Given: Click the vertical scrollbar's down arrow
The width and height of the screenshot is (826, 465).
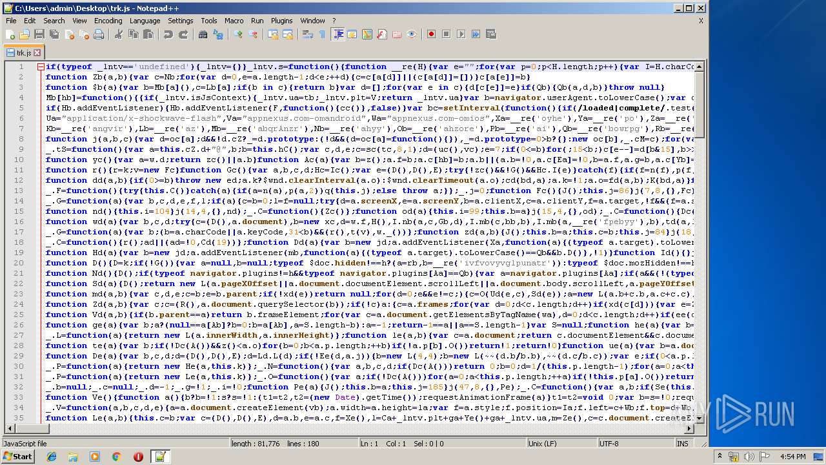Looking at the screenshot, I should coord(699,418).
